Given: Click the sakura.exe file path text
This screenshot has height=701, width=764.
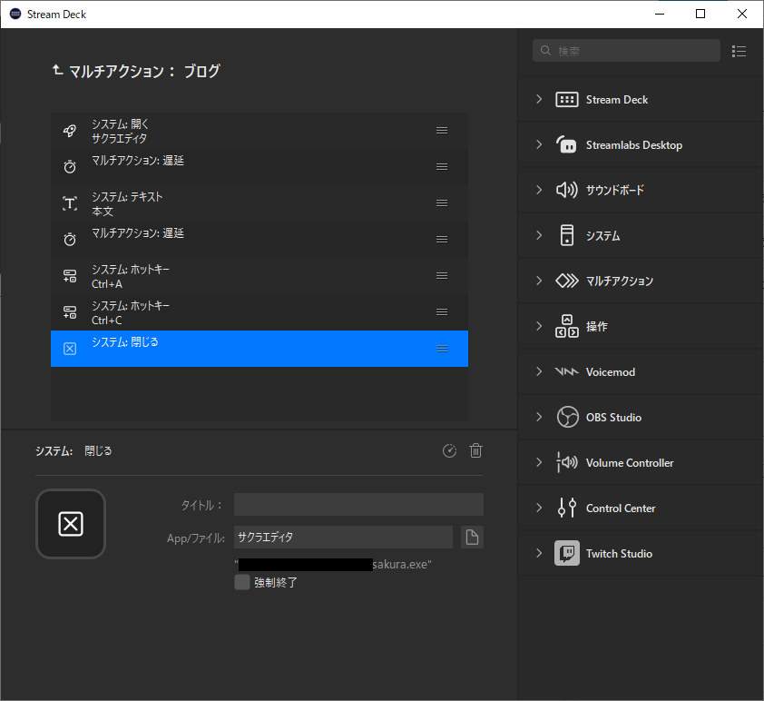Looking at the screenshot, I should (333, 565).
